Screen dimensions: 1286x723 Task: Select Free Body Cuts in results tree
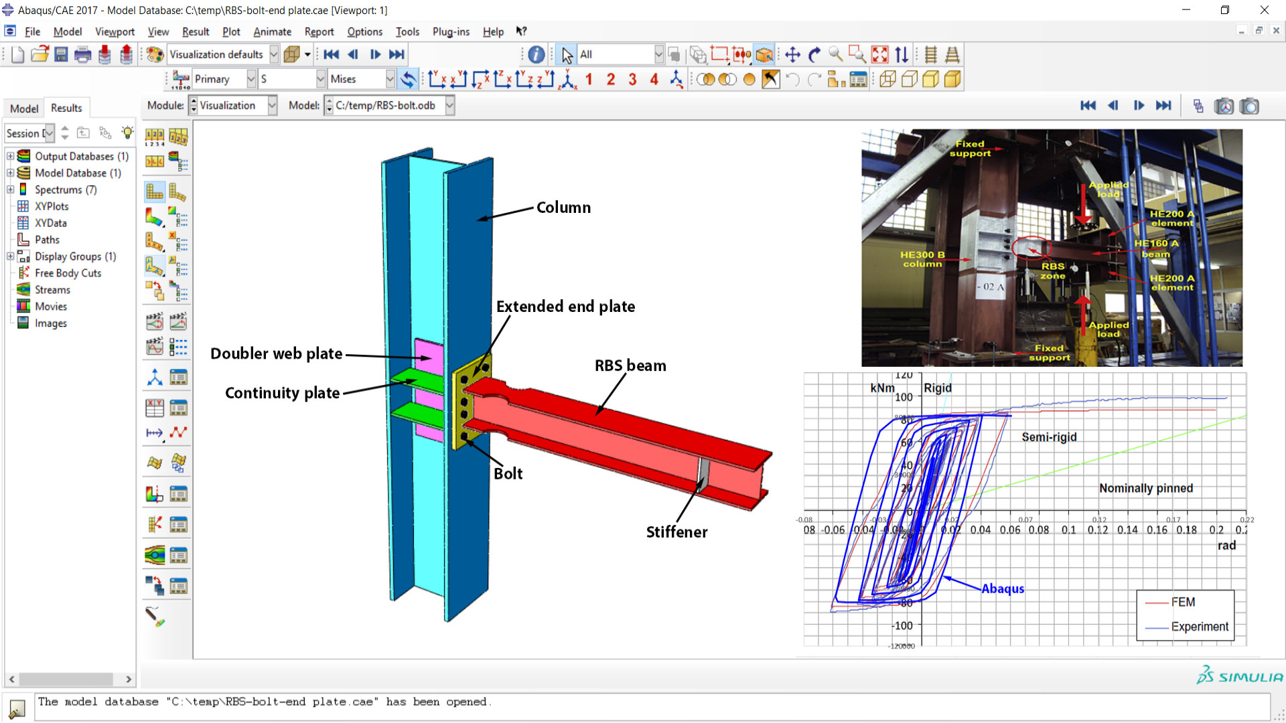coord(68,273)
